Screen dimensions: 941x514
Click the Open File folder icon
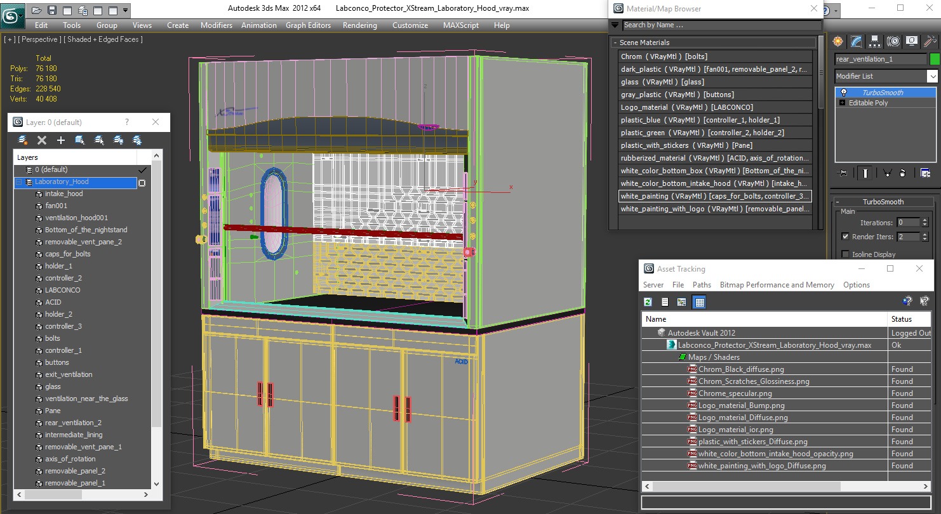36,10
